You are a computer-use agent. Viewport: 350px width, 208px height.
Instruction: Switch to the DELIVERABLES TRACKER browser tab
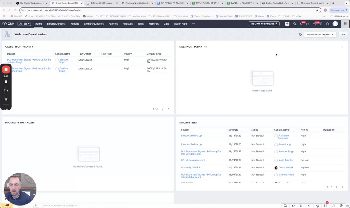pos(173,3)
